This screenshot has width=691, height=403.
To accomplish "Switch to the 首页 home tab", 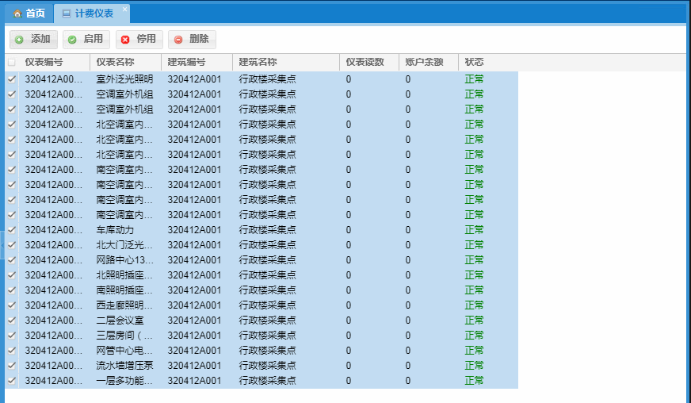I will tap(29, 13).
